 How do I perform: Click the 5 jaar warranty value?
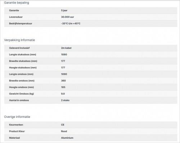click(x=64, y=10)
